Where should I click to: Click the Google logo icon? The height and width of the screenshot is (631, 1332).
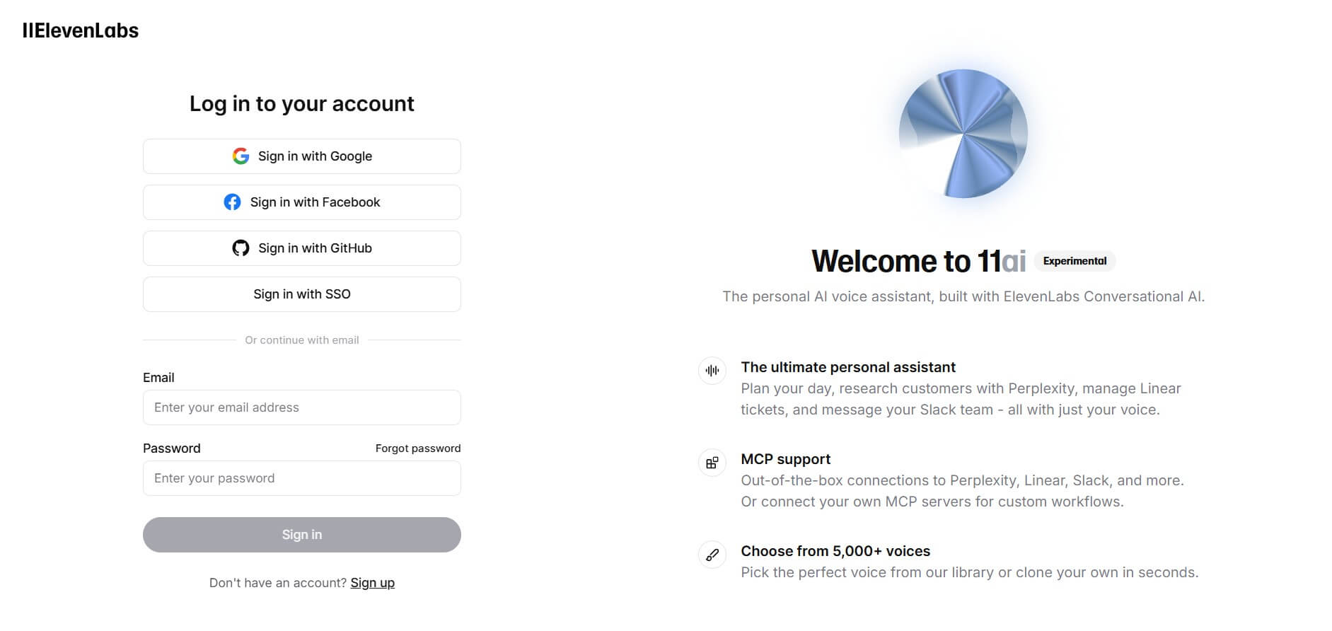click(241, 156)
